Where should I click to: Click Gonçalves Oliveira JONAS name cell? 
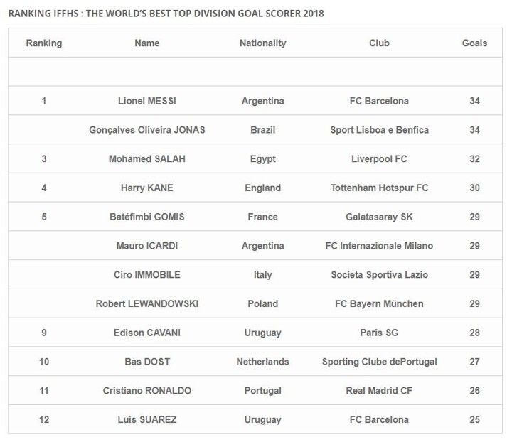(x=146, y=131)
